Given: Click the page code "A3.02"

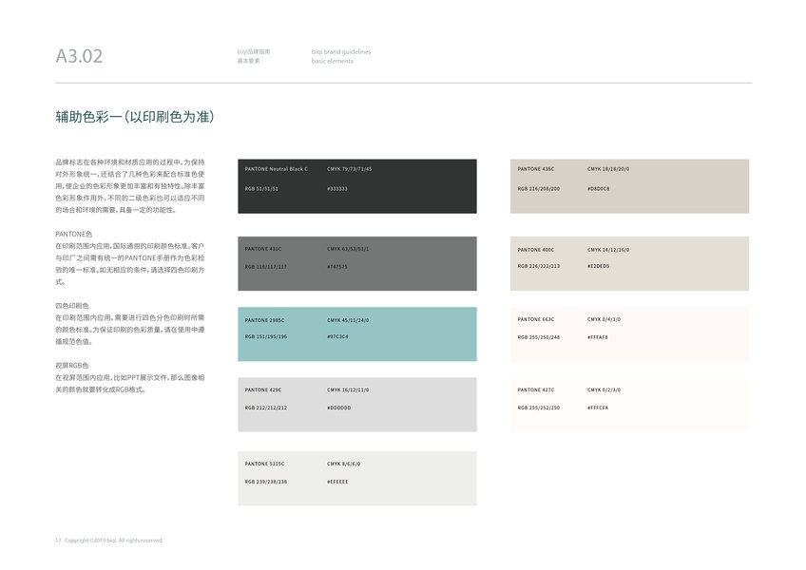Looking at the screenshot, I should point(79,56).
